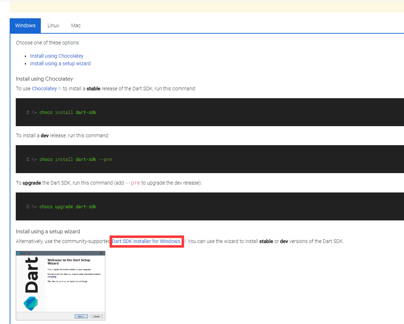
Task: Open Dart SDK installer for Windows link
Action: (x=146, y=241)
